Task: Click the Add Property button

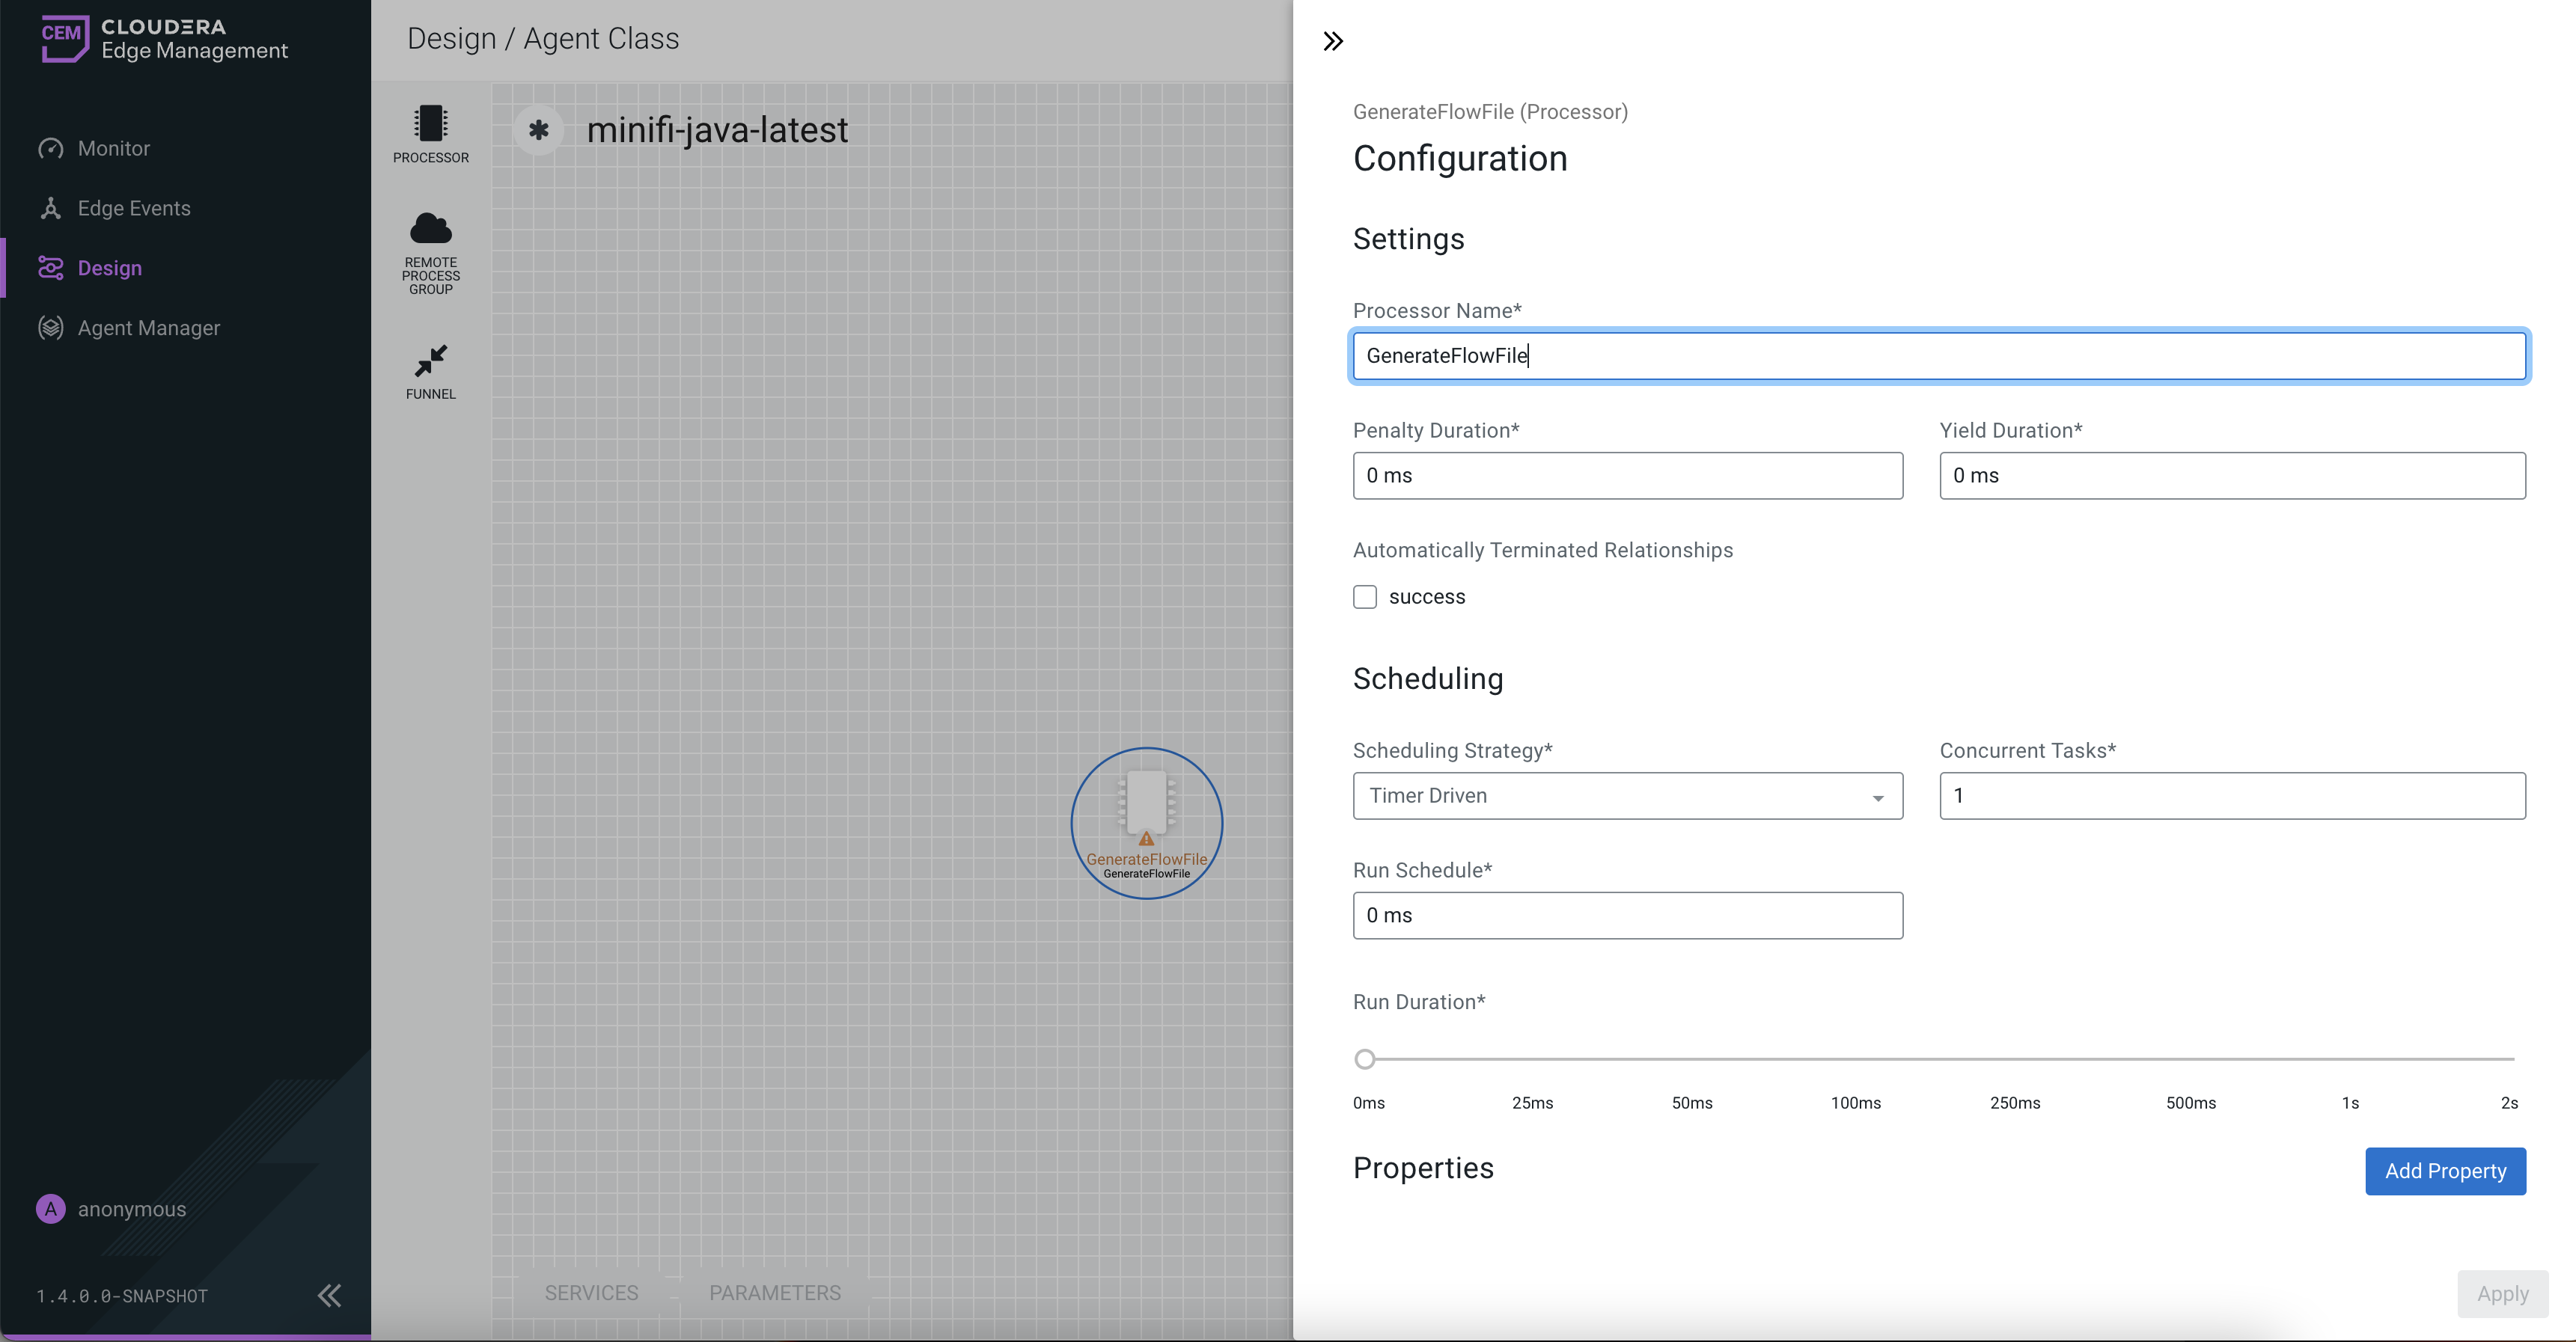Action: pos(2444,1171)
